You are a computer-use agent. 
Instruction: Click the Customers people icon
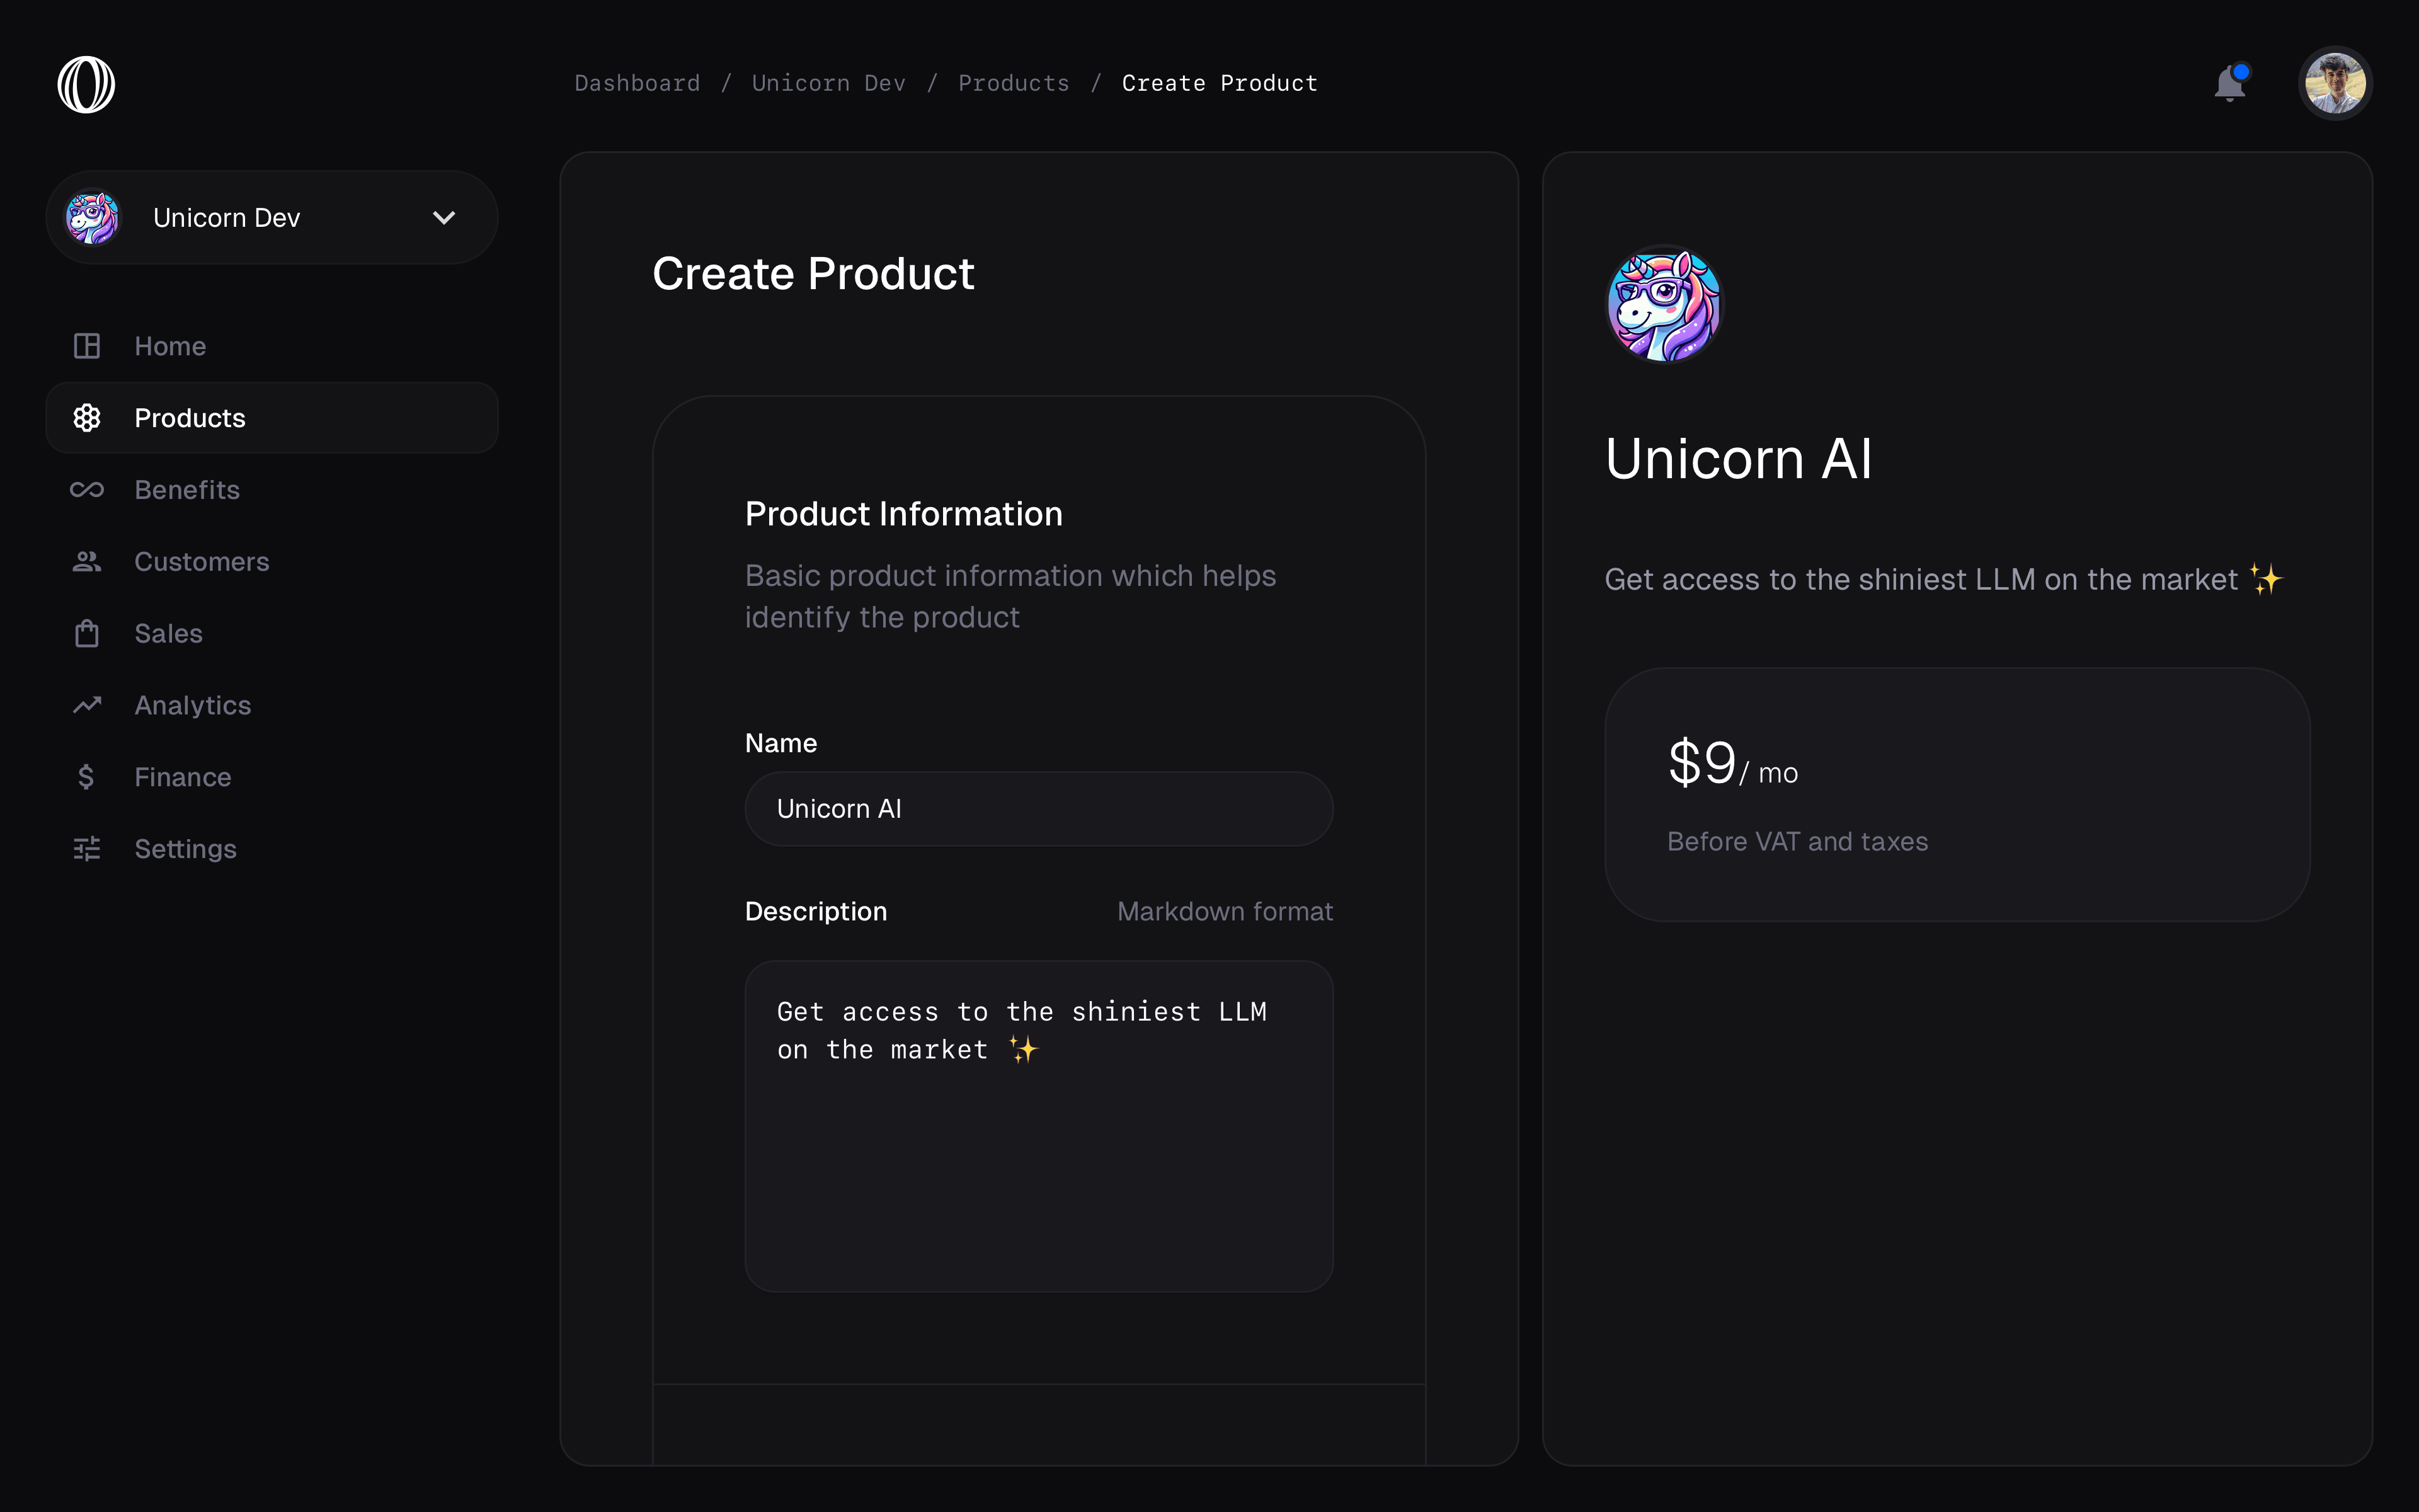point(87,562)
